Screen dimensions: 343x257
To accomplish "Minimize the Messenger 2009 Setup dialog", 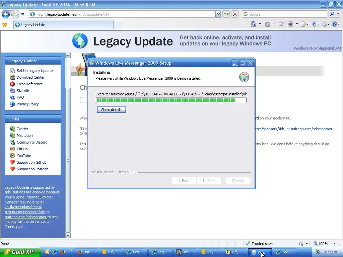I will pos(234,63).
